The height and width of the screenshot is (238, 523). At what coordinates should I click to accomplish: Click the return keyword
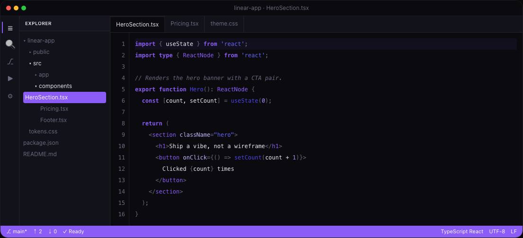tap(152, 123)
